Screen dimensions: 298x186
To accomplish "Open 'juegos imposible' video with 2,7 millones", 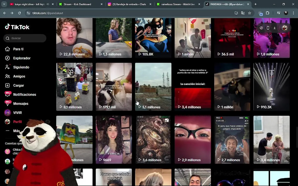I will [232, 140].
